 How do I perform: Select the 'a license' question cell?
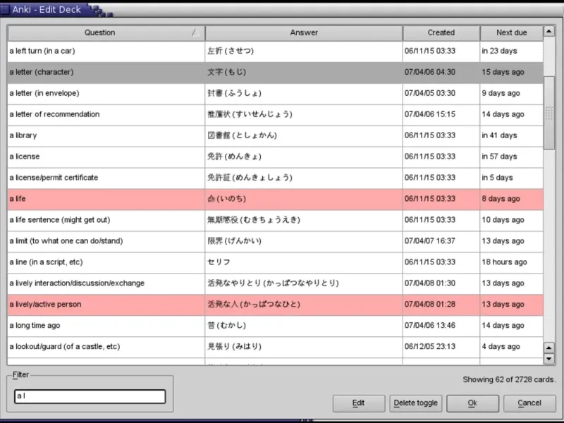point(106,157)
